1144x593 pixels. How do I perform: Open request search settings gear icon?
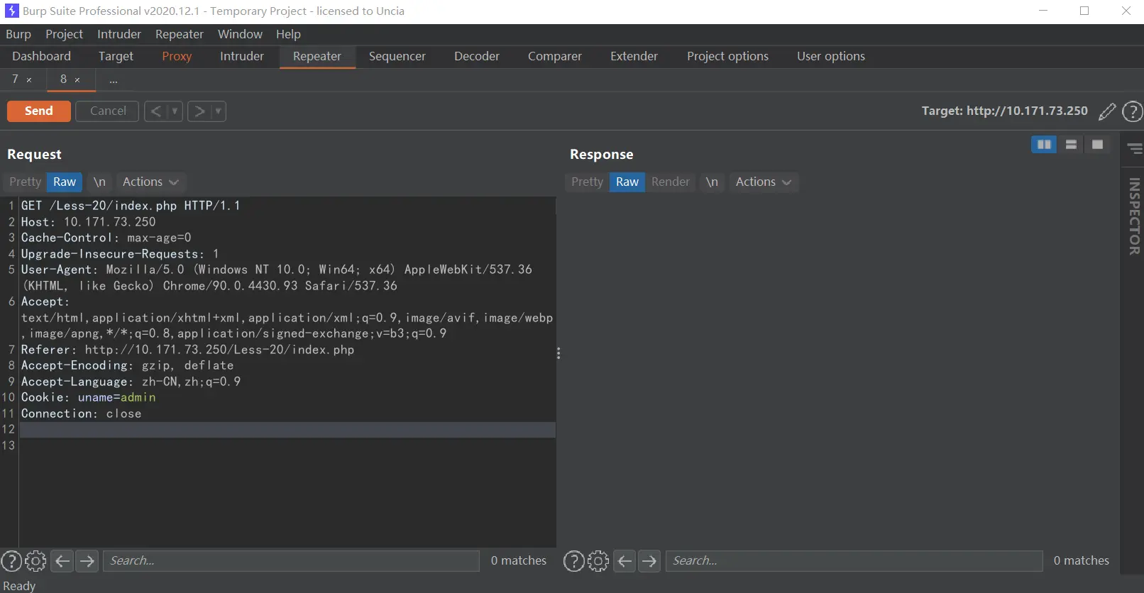click(x=35, y=561)
